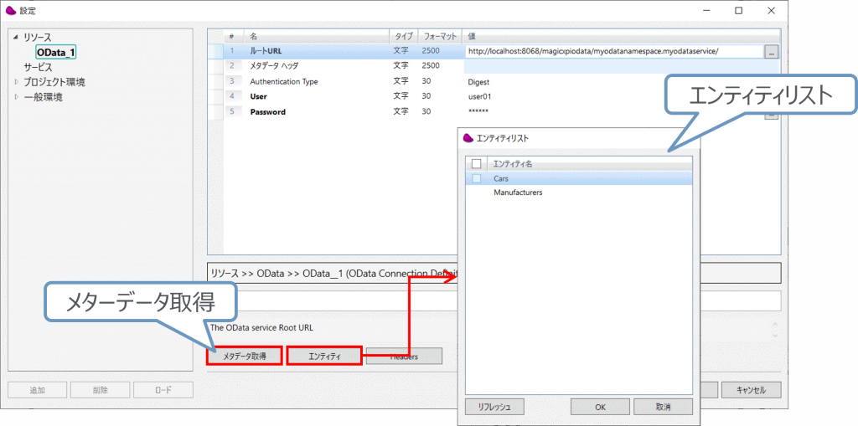Click the ellipsis button beside root URL
The width and height of the screenshot is (858, 426).
pos(771,51)
